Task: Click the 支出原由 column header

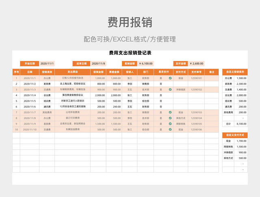Action: [x=72, y=72]
